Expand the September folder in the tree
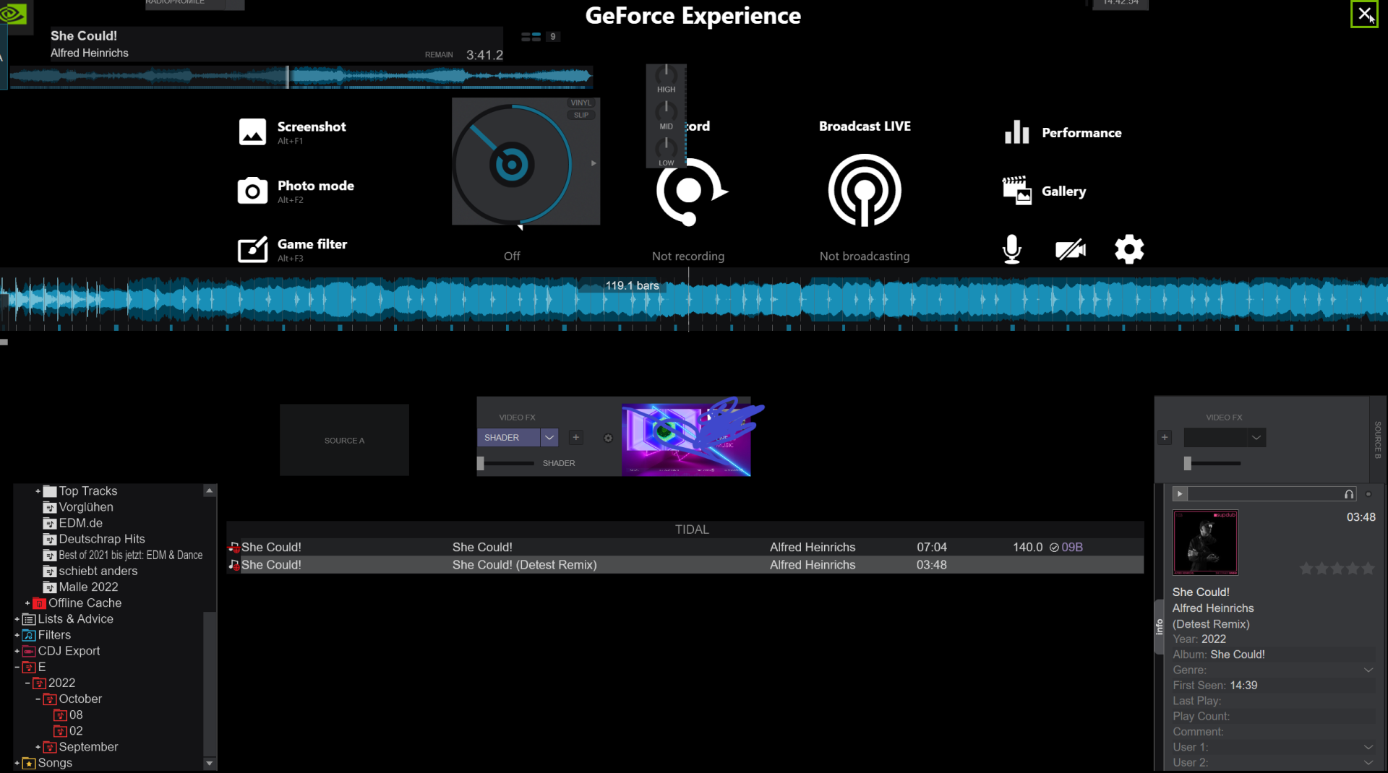Image resolution: width=1388 pixels, height=773 pixels. pos(38,746)
